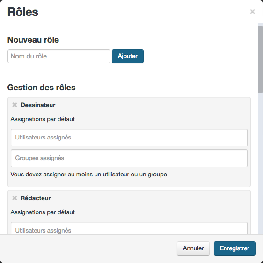Image resolution: width=263 pixels, height=263 pixels.
Task: Remove the Dessinateur role via its X icon
Action: 15,105
